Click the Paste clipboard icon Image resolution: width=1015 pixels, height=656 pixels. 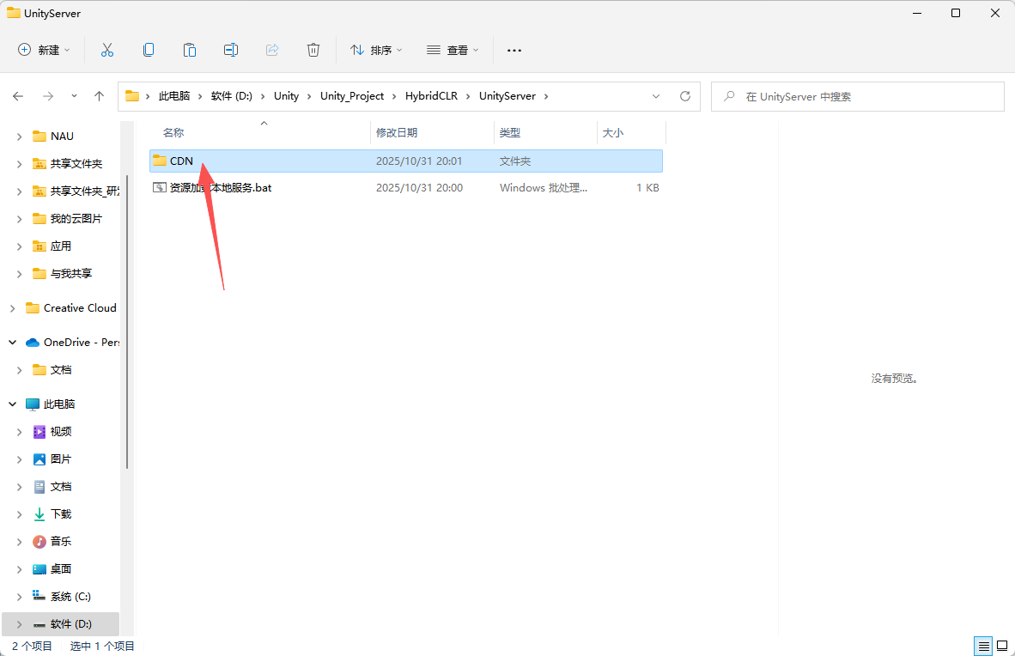(x=190, y=50)
